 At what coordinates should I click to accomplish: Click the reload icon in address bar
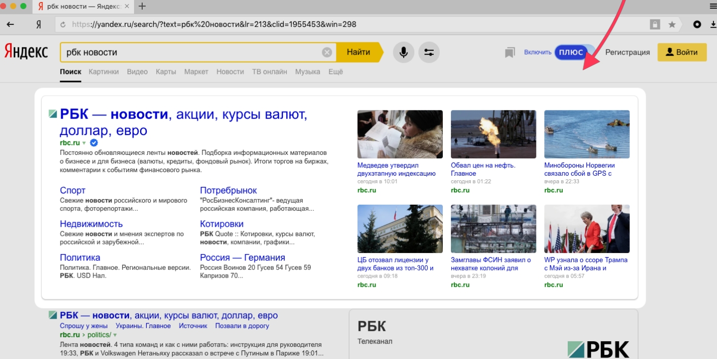63,24
